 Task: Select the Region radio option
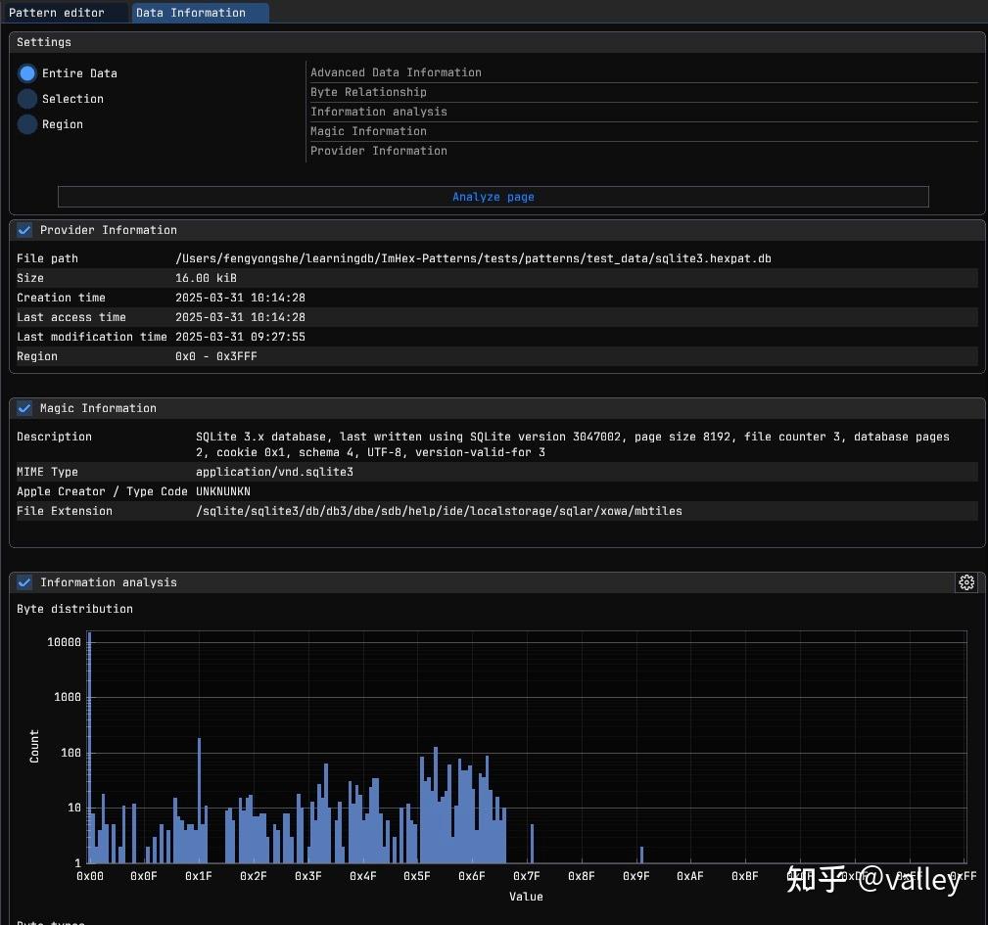[x=27, y=124]
